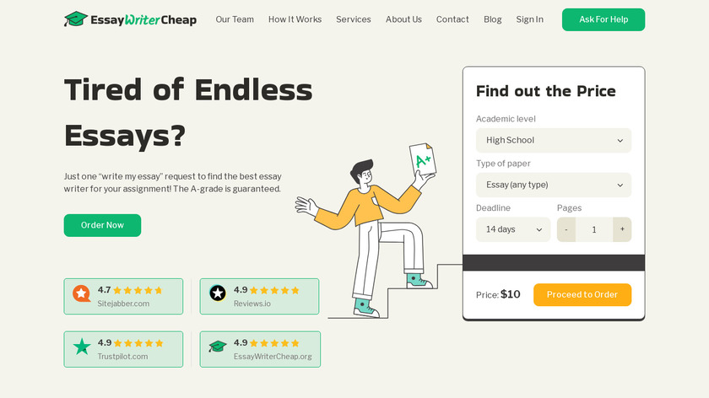Open the Sign In link

(529, 19)
